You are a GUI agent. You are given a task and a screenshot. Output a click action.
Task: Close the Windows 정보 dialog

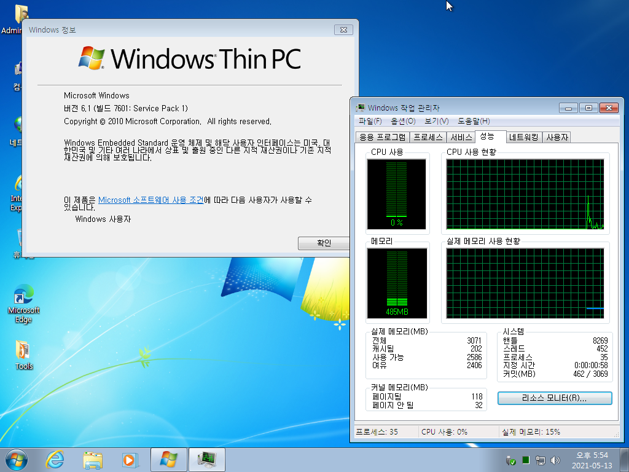(x=343, y=29)
